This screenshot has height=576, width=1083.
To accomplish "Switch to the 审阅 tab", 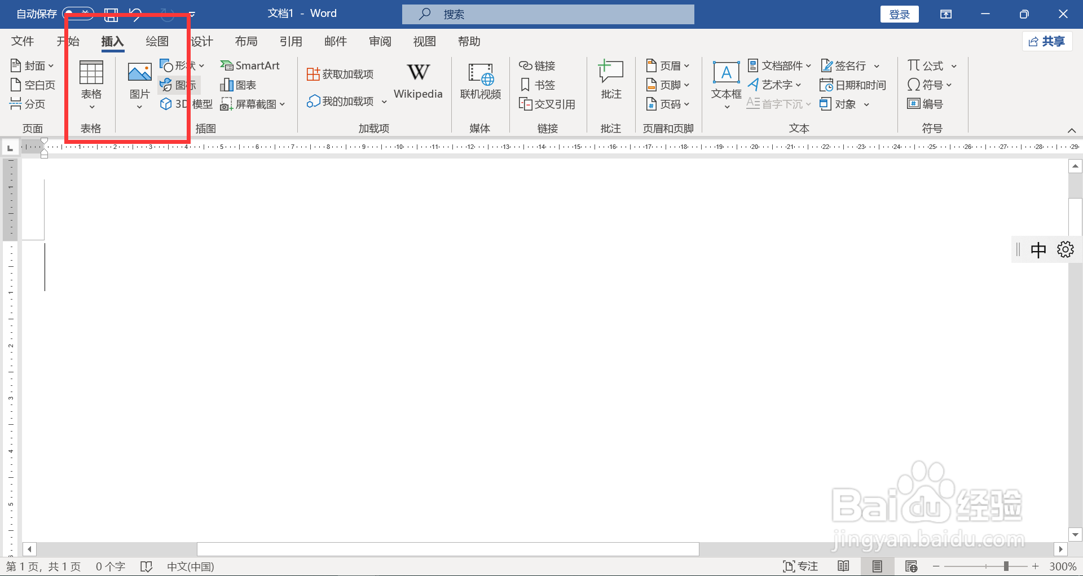I will tap(380, 41).
